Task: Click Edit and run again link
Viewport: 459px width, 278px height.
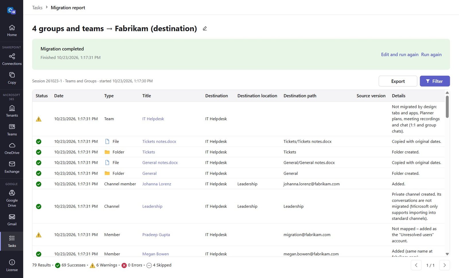Action: click(400, 55)
